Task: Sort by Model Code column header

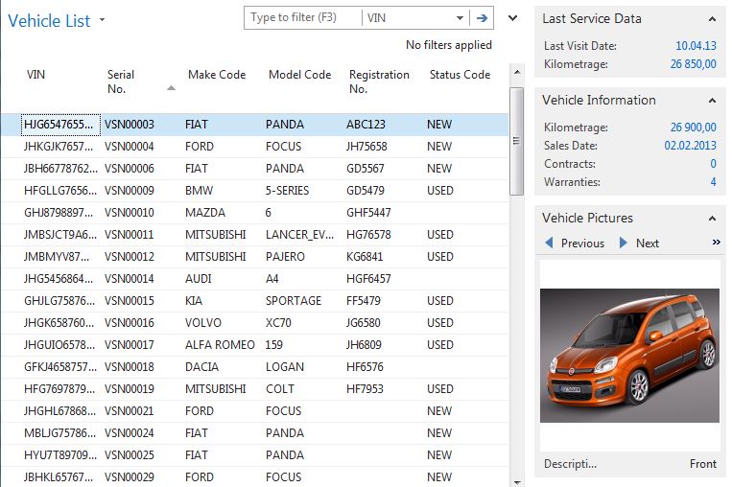Action: point(299,75)
